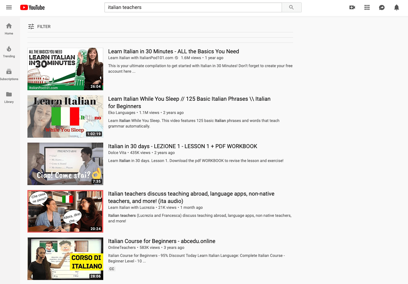408x284 pixels.
Task: Click description '(Lucrezia and Francesca) discuss teaching abroad'
Action: [200, 218]
